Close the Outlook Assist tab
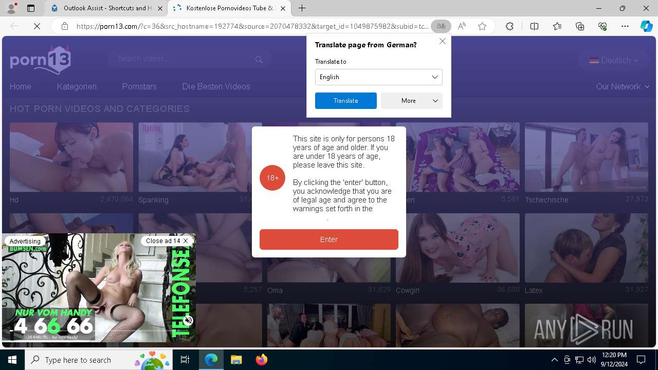 160,8
